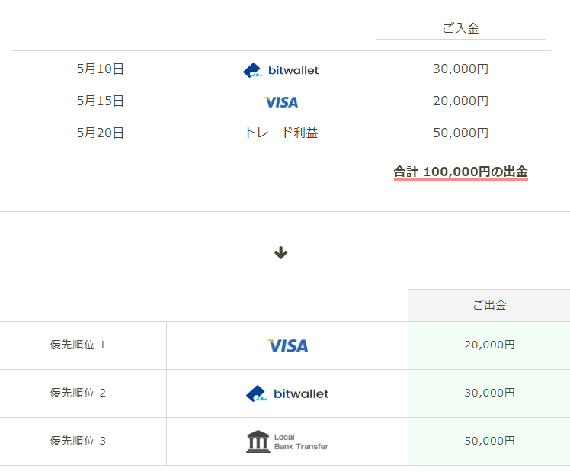
Task: Click the 30,000円 deposit amount for bitwallet
Action: [x=460, y=69]
